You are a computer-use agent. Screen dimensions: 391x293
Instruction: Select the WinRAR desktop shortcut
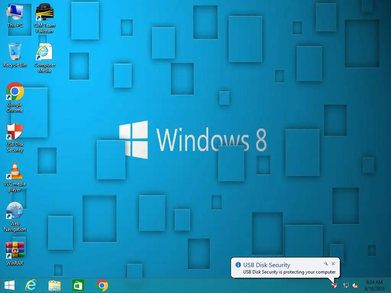click(x=15, y=254)
